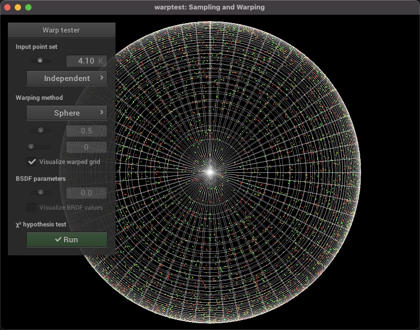Click the Warp tester panel header
420x330 pixels.
(61, 30)
